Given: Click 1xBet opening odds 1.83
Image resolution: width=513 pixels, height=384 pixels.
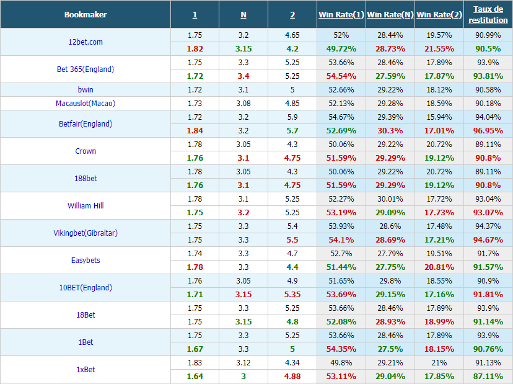Looking at the screenshot, I should [x=195, y=363].
